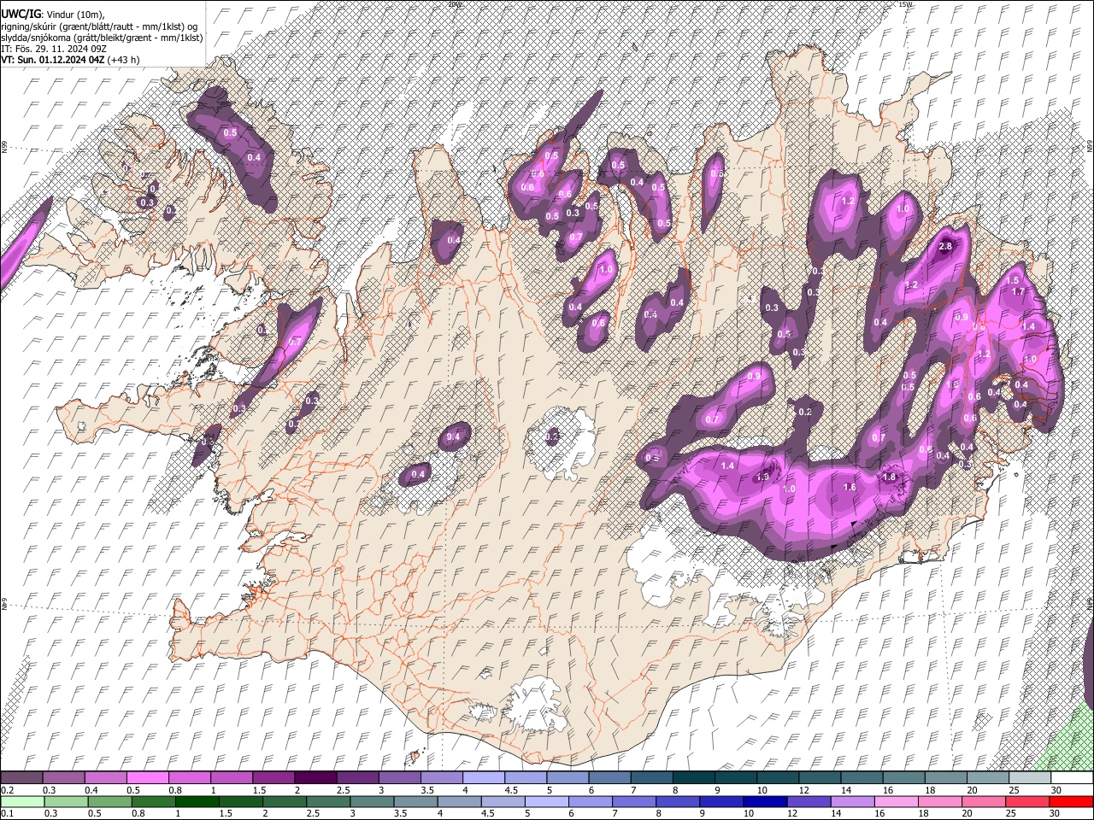Click the 1.7 value on the east coast
This screenshot has width=1094, height=820.
point(1018,292)
